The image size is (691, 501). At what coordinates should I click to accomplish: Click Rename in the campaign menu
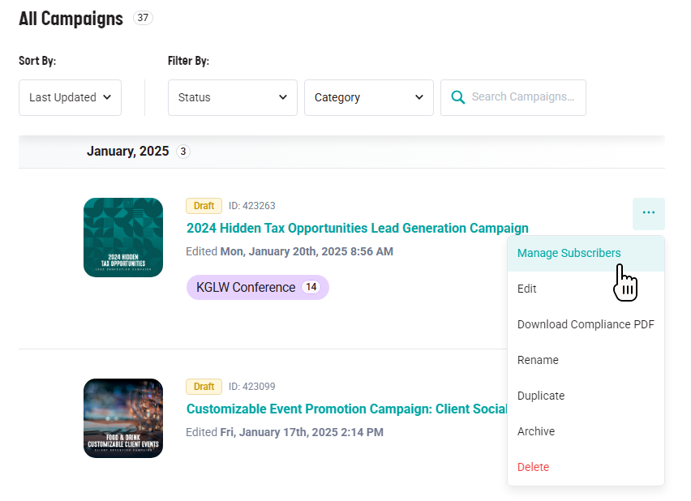coord(538,360)
